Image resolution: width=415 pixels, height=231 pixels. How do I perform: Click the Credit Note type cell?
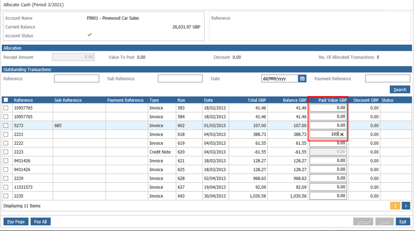click(x=162, y=152)
